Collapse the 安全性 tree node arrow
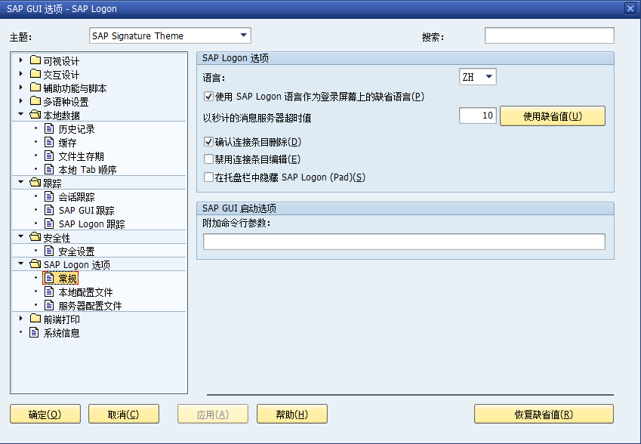Viewport: 641px width, 444px height. point(21,236)
